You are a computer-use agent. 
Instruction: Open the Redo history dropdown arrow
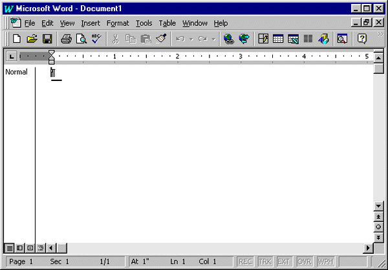point(213,39)
